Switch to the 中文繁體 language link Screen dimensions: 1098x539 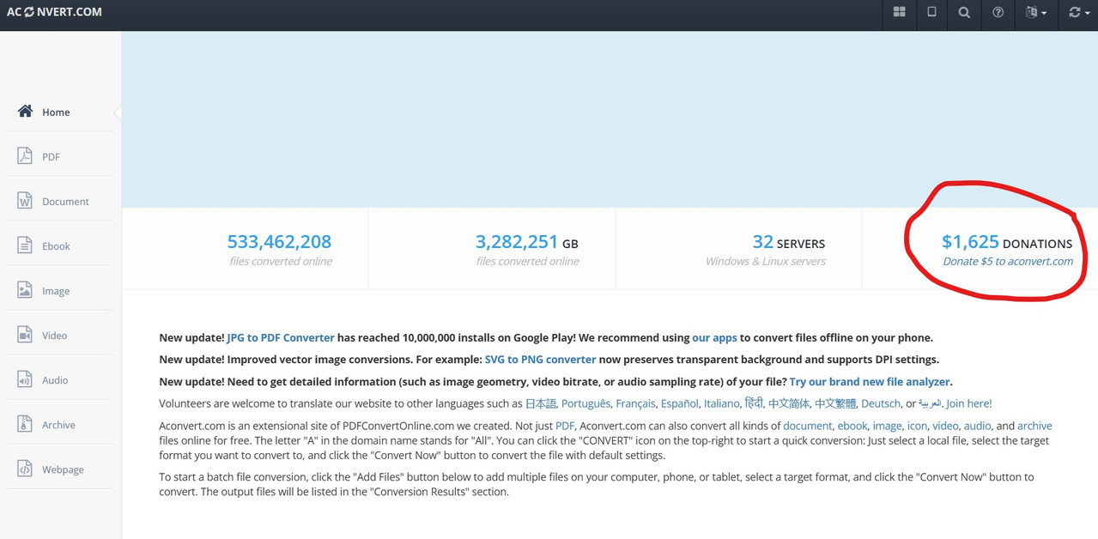(835, 403)
